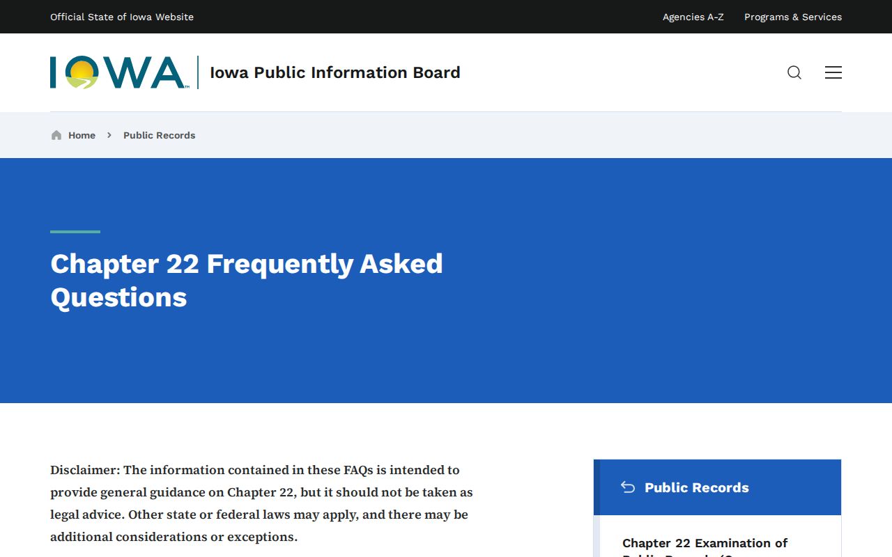Viewport: 892px width, 557px height.
Task: Go to Home breadcrumb link
Action: point(82,135)
